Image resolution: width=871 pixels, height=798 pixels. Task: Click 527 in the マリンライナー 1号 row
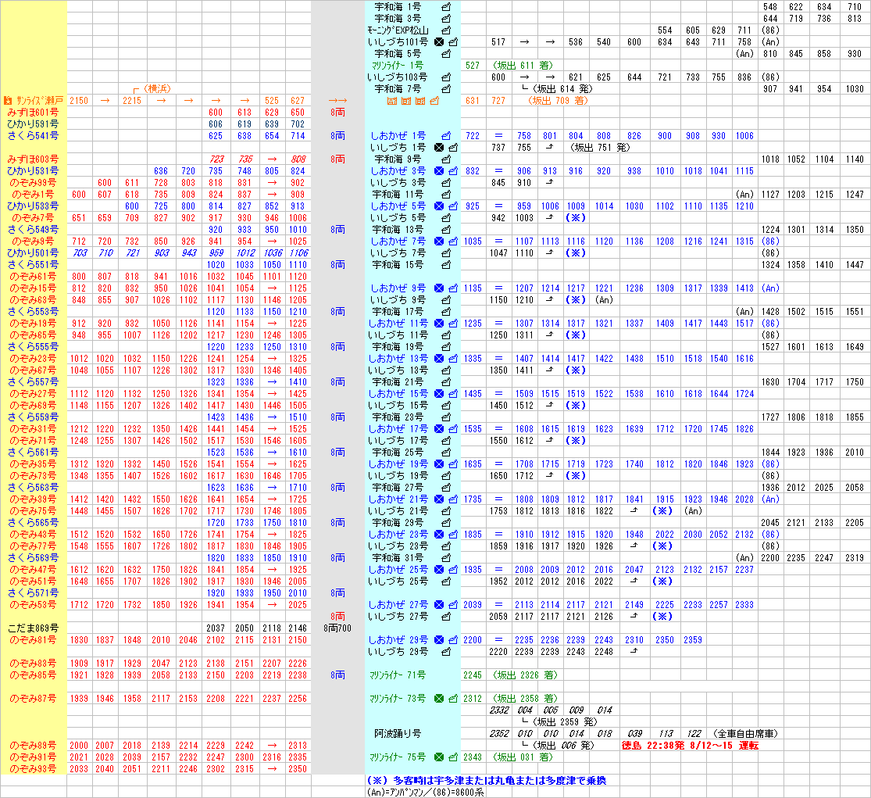click(473, 66)
